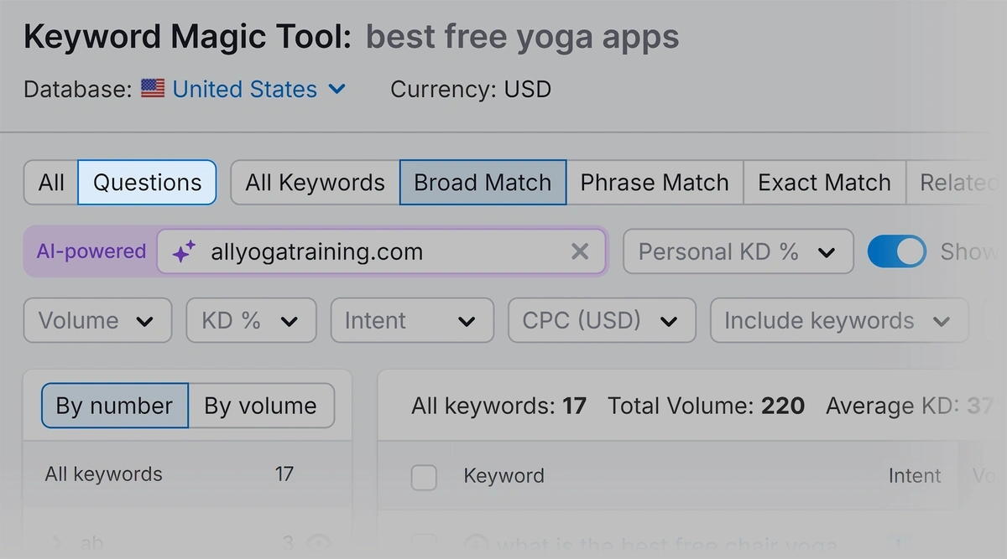Select the By number grouping button
Image resolution: width=1007 pixels, height=559 pixels.
[x=114, y=406]
